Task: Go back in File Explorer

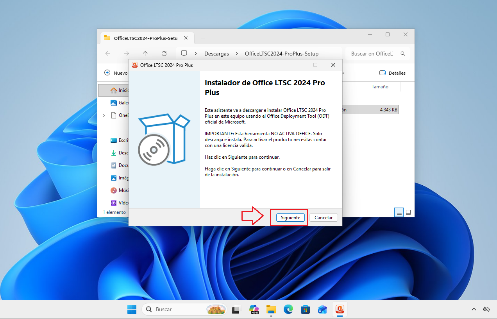Action: pos(108,54)
